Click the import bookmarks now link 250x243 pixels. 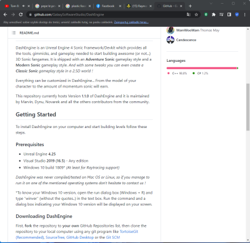(131, 22)
